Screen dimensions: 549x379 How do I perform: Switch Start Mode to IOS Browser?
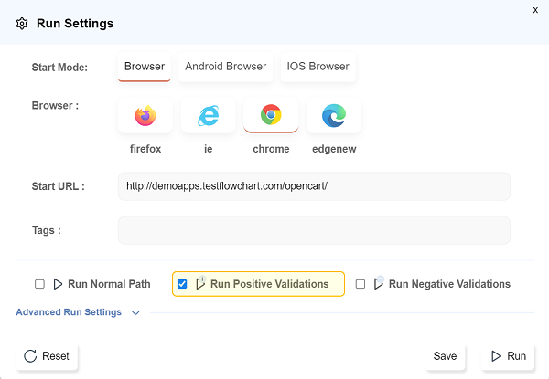[x=318, y=67]
